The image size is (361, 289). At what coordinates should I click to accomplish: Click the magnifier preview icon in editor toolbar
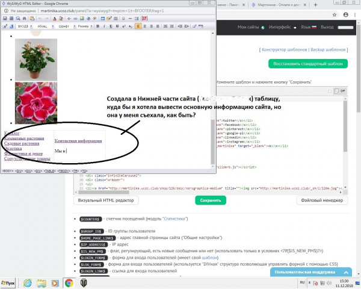(17, 19)
